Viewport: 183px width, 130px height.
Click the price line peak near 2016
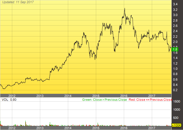(125, 9)
